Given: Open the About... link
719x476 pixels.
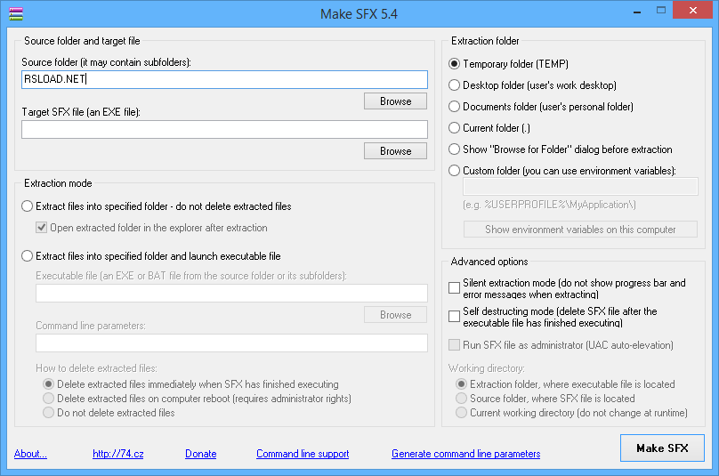Looking at the screenshot, I should point(30,454).
